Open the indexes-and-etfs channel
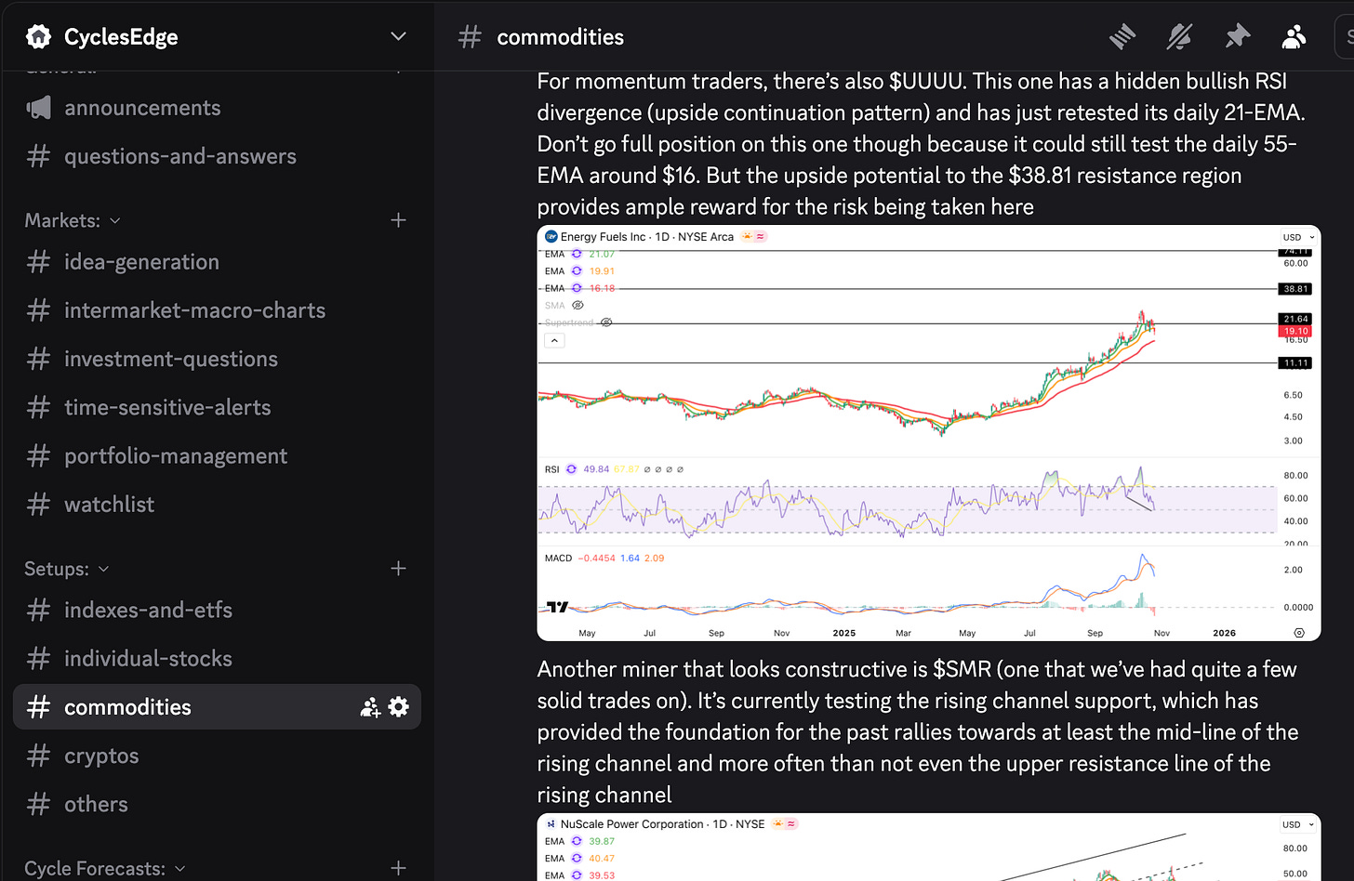The height and width of the screenshot is (881, 1354). [x=217, y=610]
